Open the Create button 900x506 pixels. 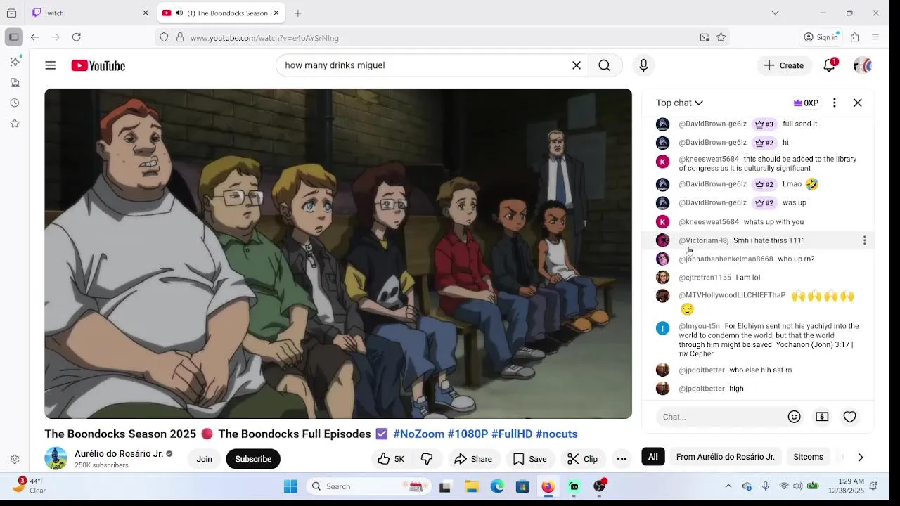(783, 65)
